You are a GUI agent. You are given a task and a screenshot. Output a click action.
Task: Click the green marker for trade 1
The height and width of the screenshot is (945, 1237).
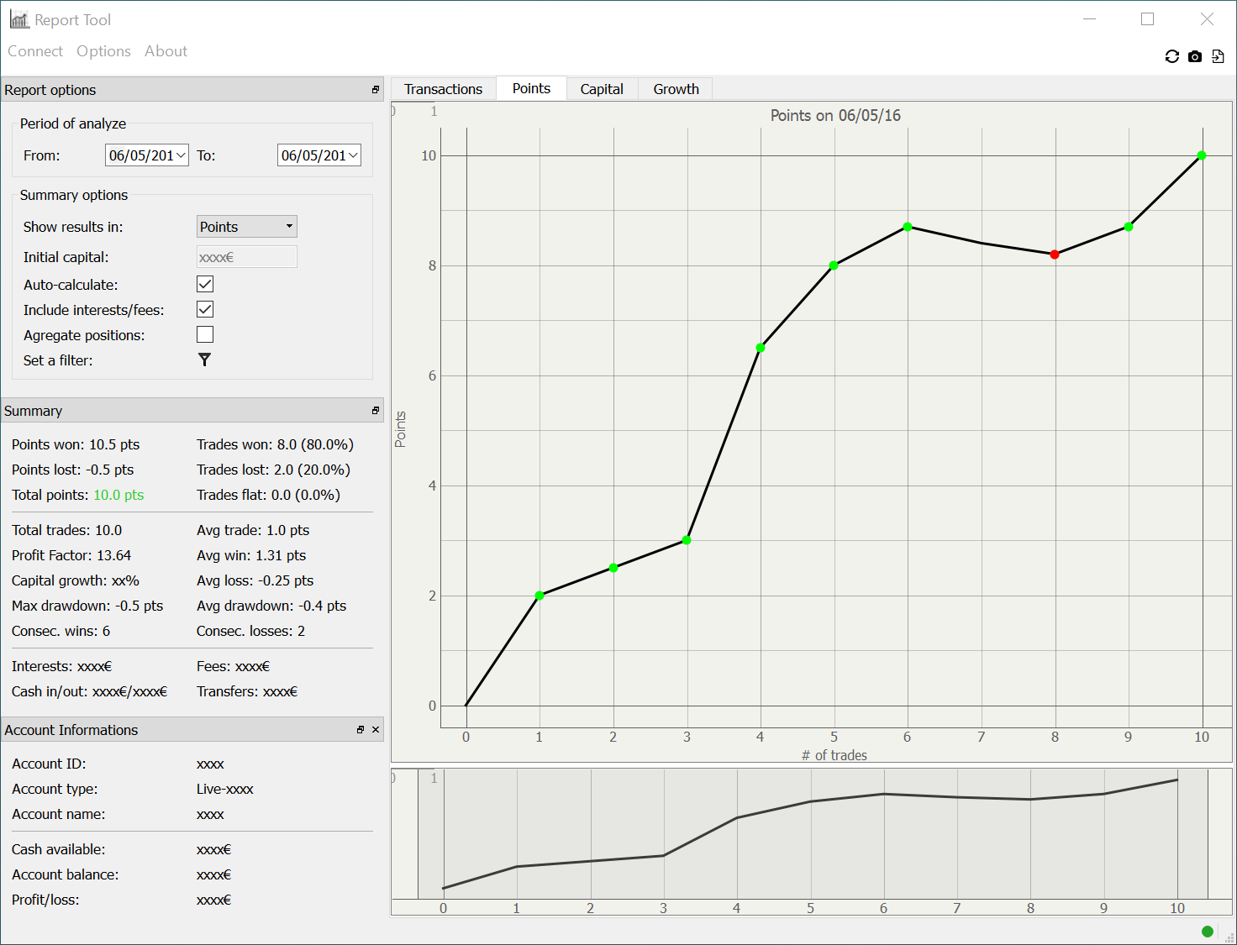[540, 596]
